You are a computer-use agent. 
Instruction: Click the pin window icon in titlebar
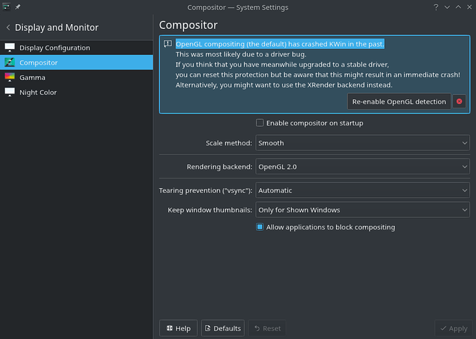tap(18, 7)
